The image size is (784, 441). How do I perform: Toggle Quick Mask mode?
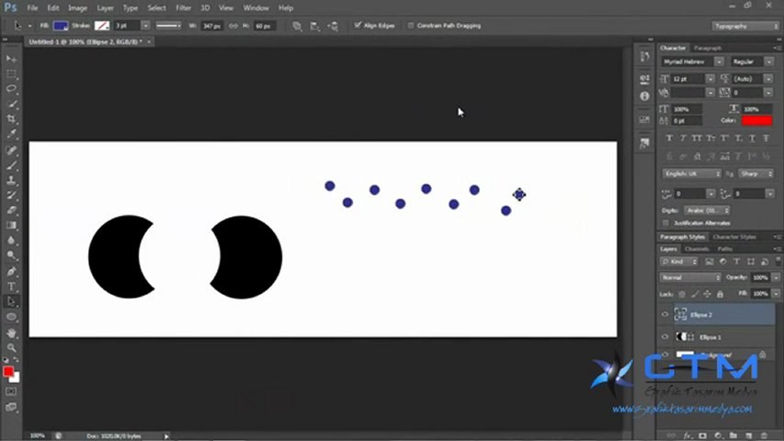point(11,391)
